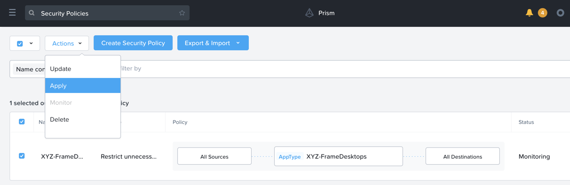Toggle the table header select-all checkbox
570x185 pixels.
click(x=22, y=122)
